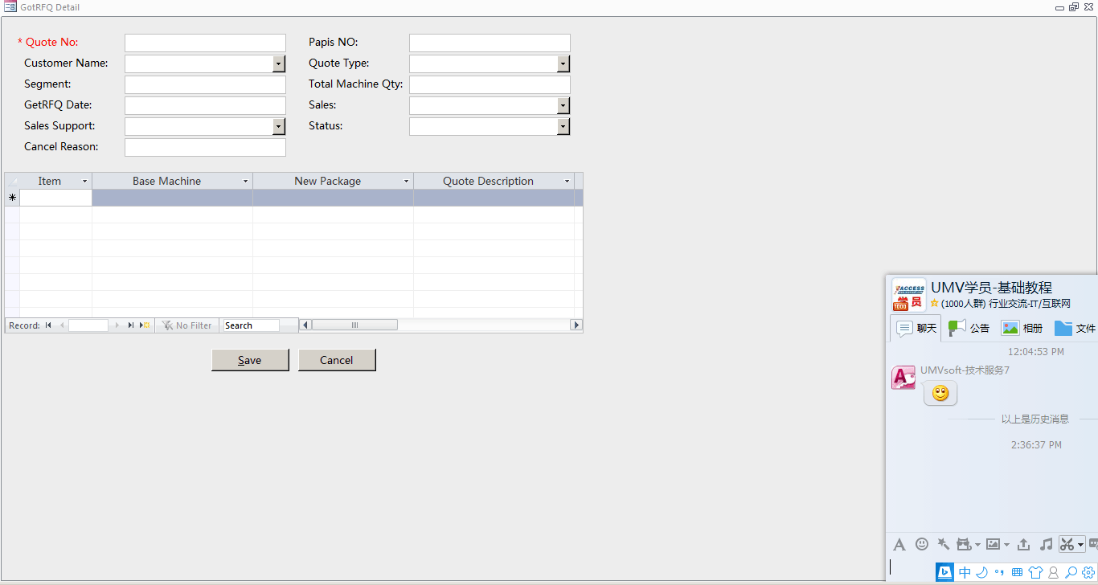Expand the Quote Type combo box

(563, 63)
